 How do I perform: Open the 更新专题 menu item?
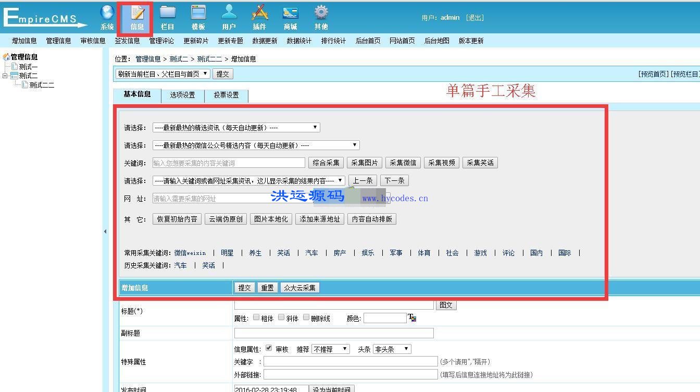click(230, 41)
